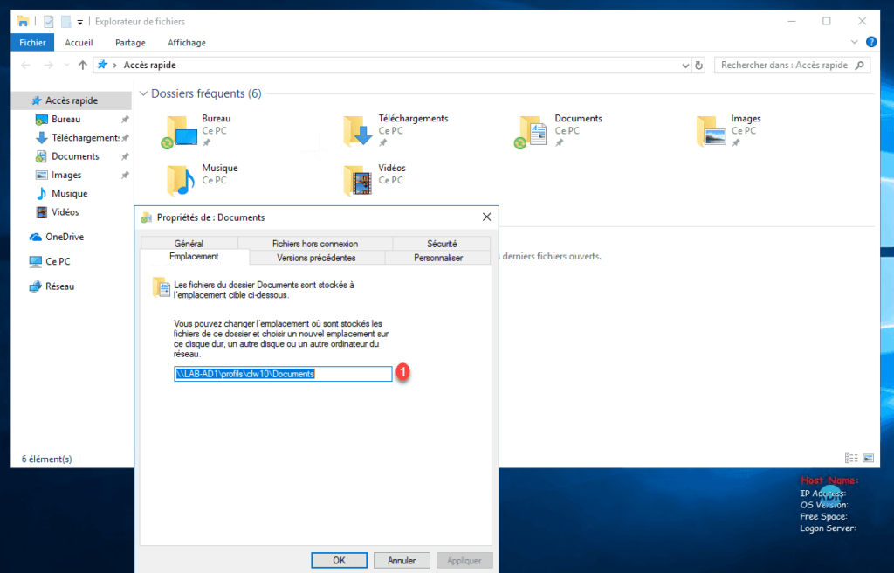Click the Bureau folder icon in frequent folders

181,132
